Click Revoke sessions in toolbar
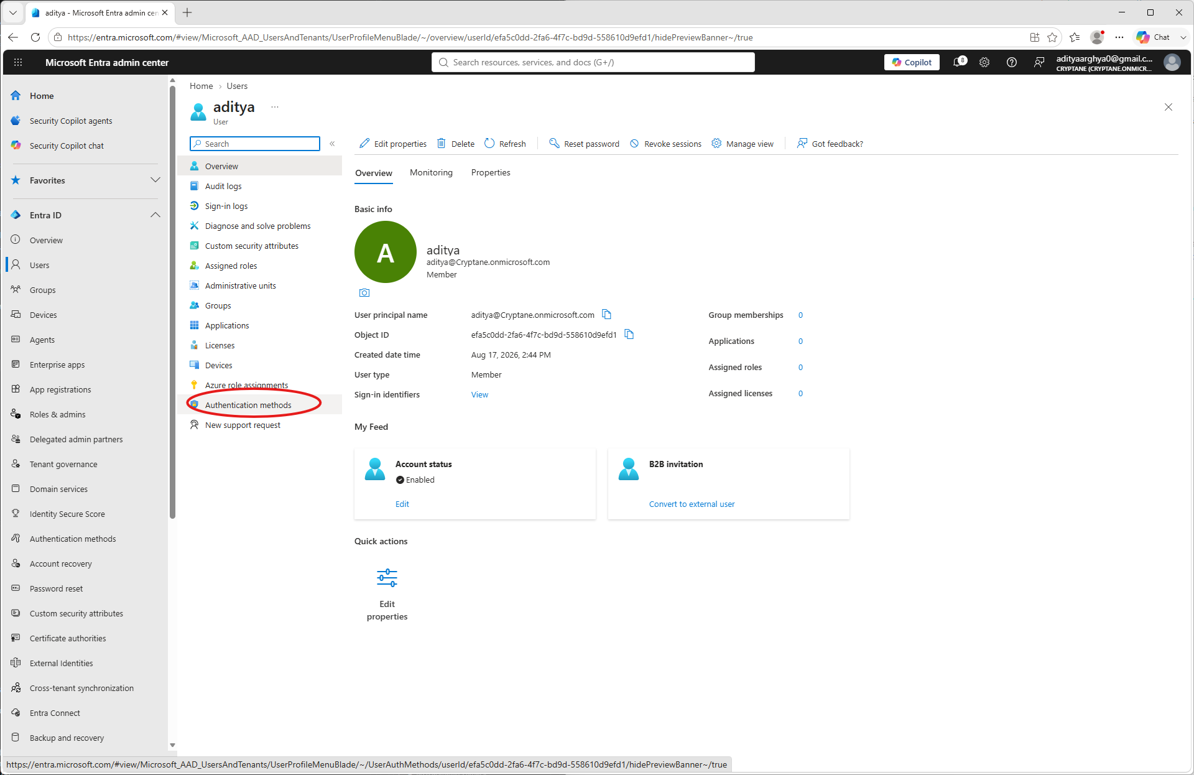The height and width of the screenshot is (775, 1194). (x=665, y=144)
